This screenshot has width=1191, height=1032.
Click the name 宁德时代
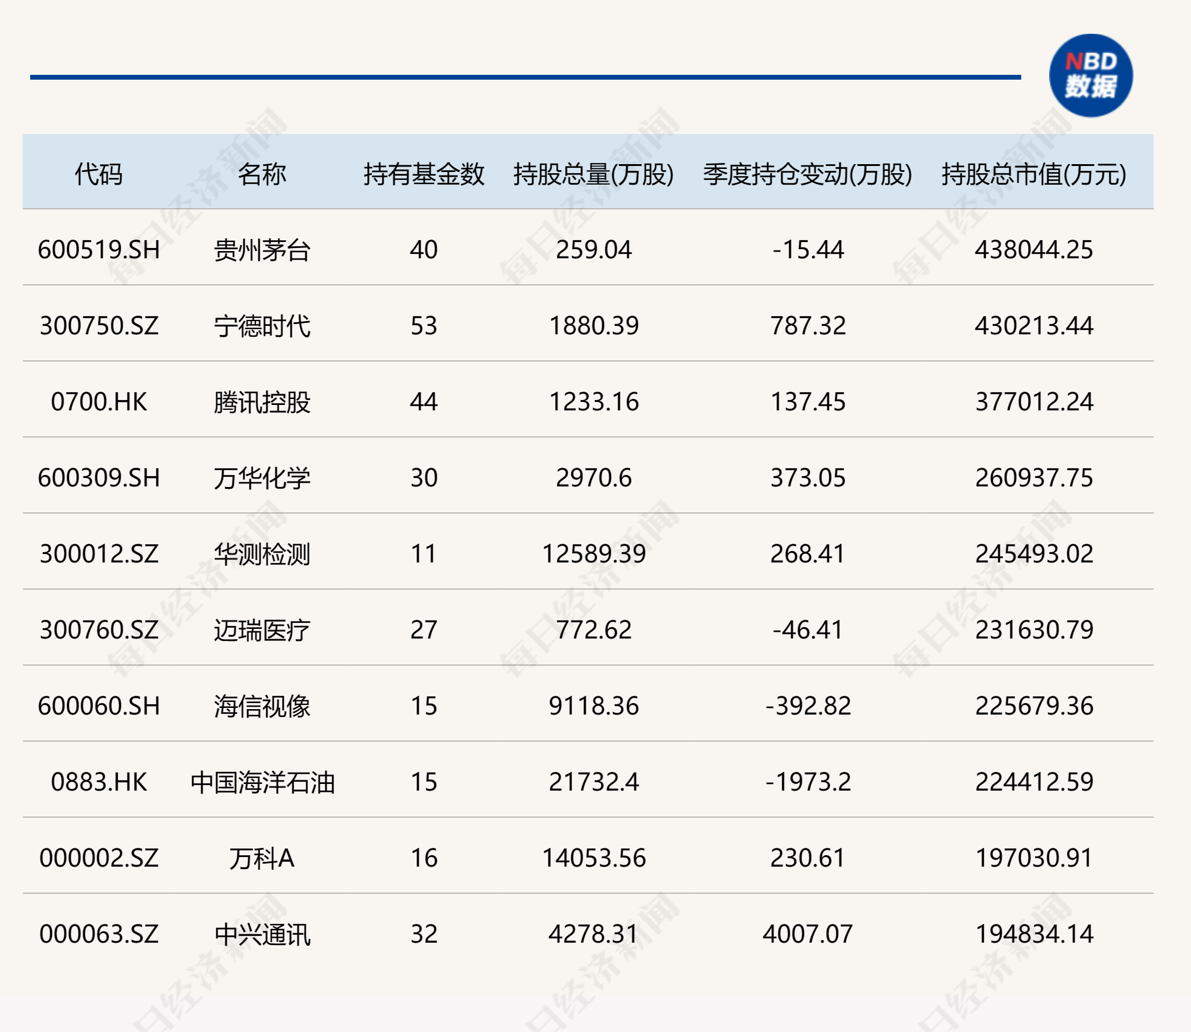click(262, 326)
